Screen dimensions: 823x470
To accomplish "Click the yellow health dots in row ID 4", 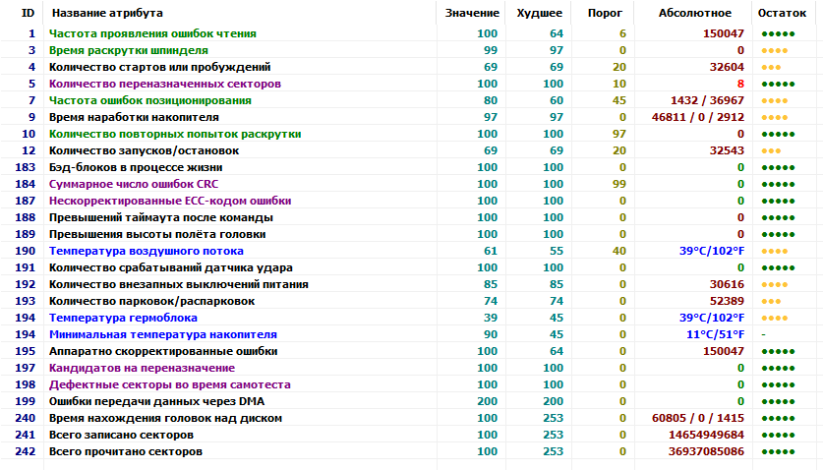I will pos(771,67).
